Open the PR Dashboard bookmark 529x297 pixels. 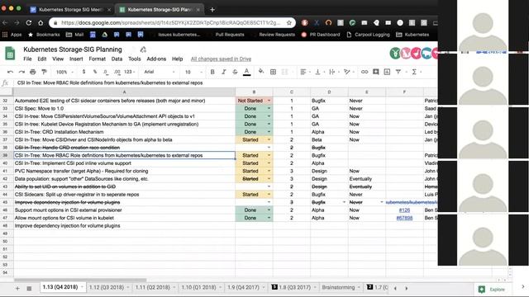(x=322, y=35)
